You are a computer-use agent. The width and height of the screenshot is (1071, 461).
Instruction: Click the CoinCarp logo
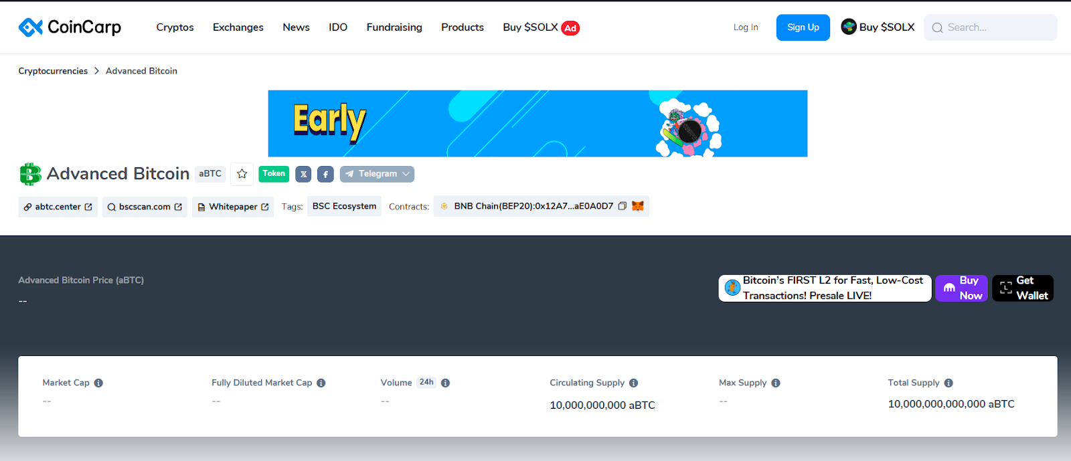70,27
